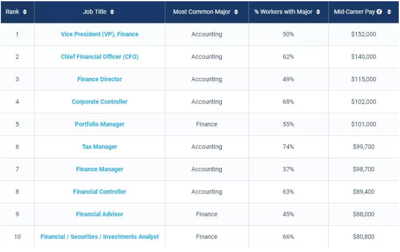Sort by Job Title arrows icon
Viewport: 400px width, 252px height.
tap(112, 12)
